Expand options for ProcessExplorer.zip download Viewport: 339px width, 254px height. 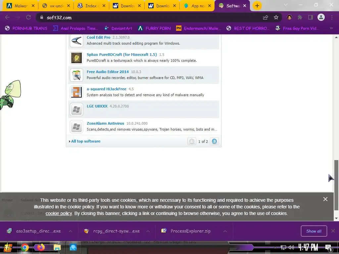(225, 231)
